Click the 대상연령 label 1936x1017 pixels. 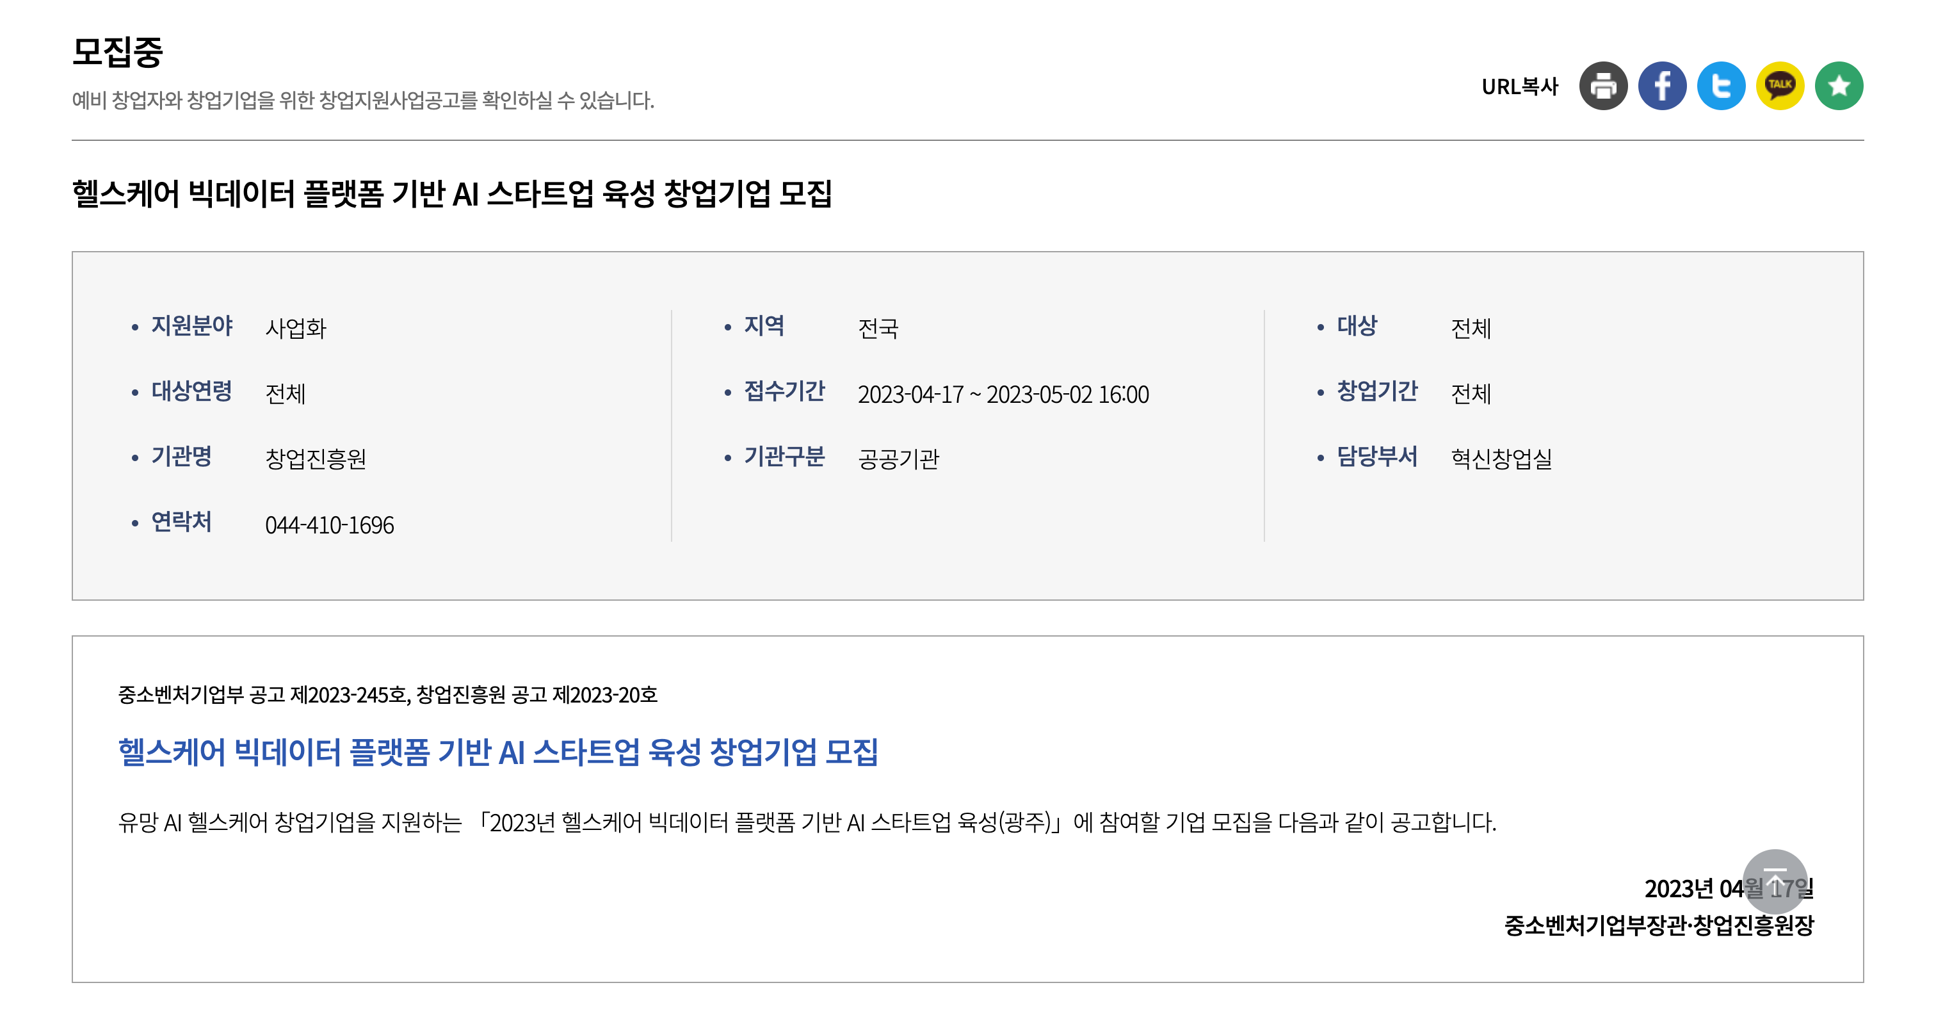point(191,391)
